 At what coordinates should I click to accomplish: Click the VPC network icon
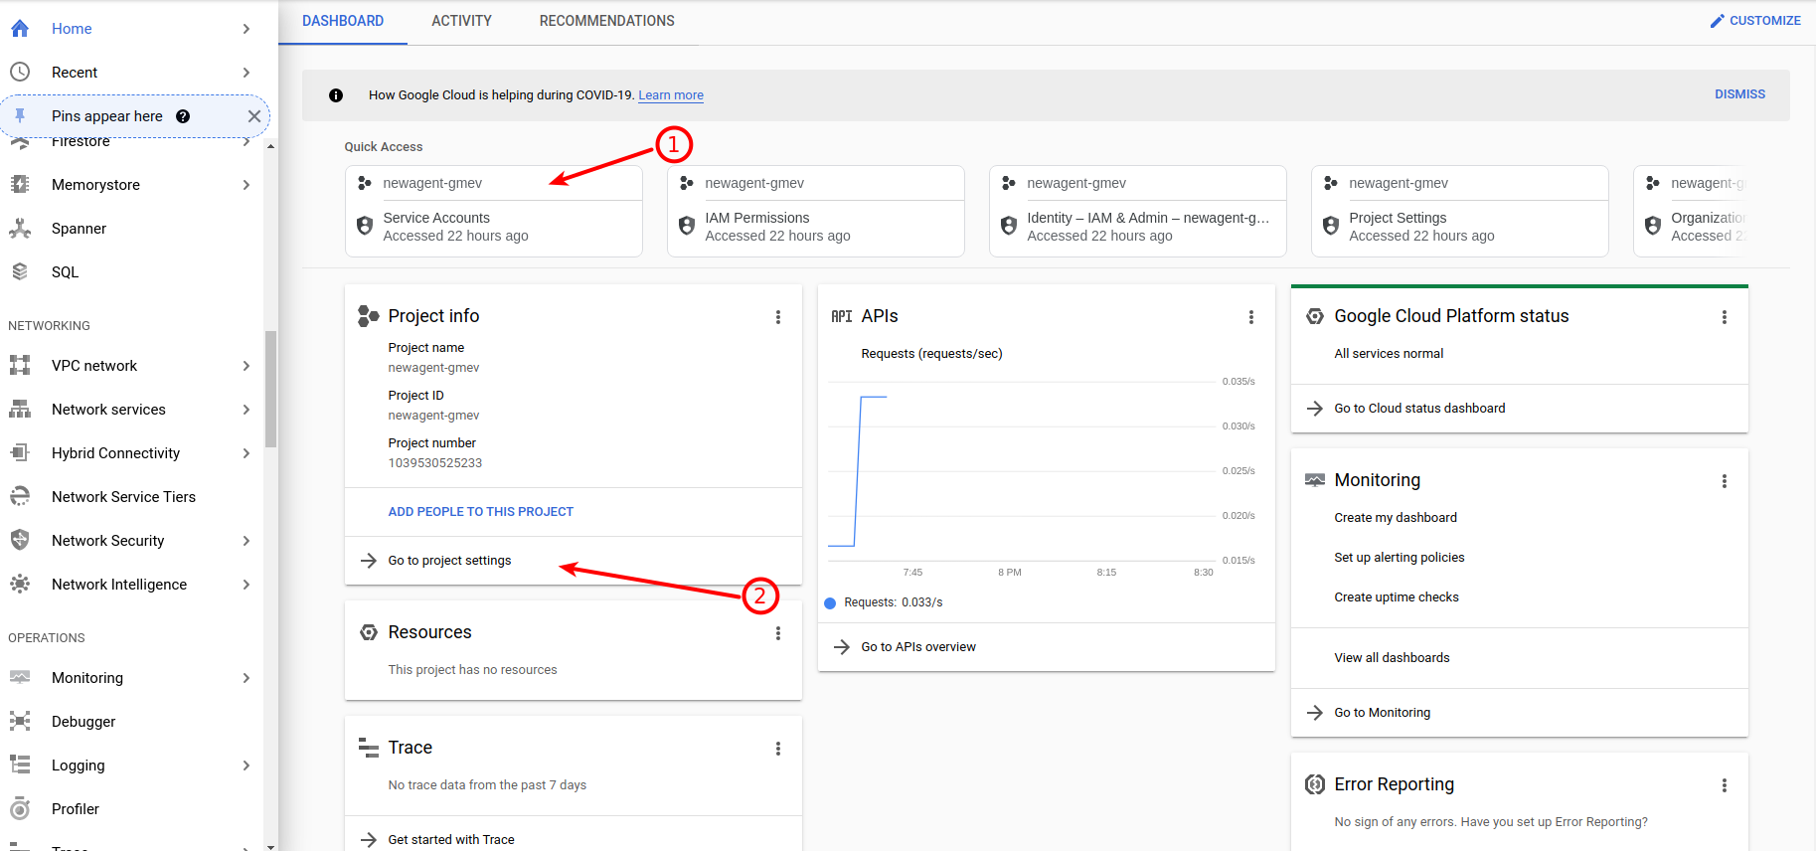tap(20, 366)
